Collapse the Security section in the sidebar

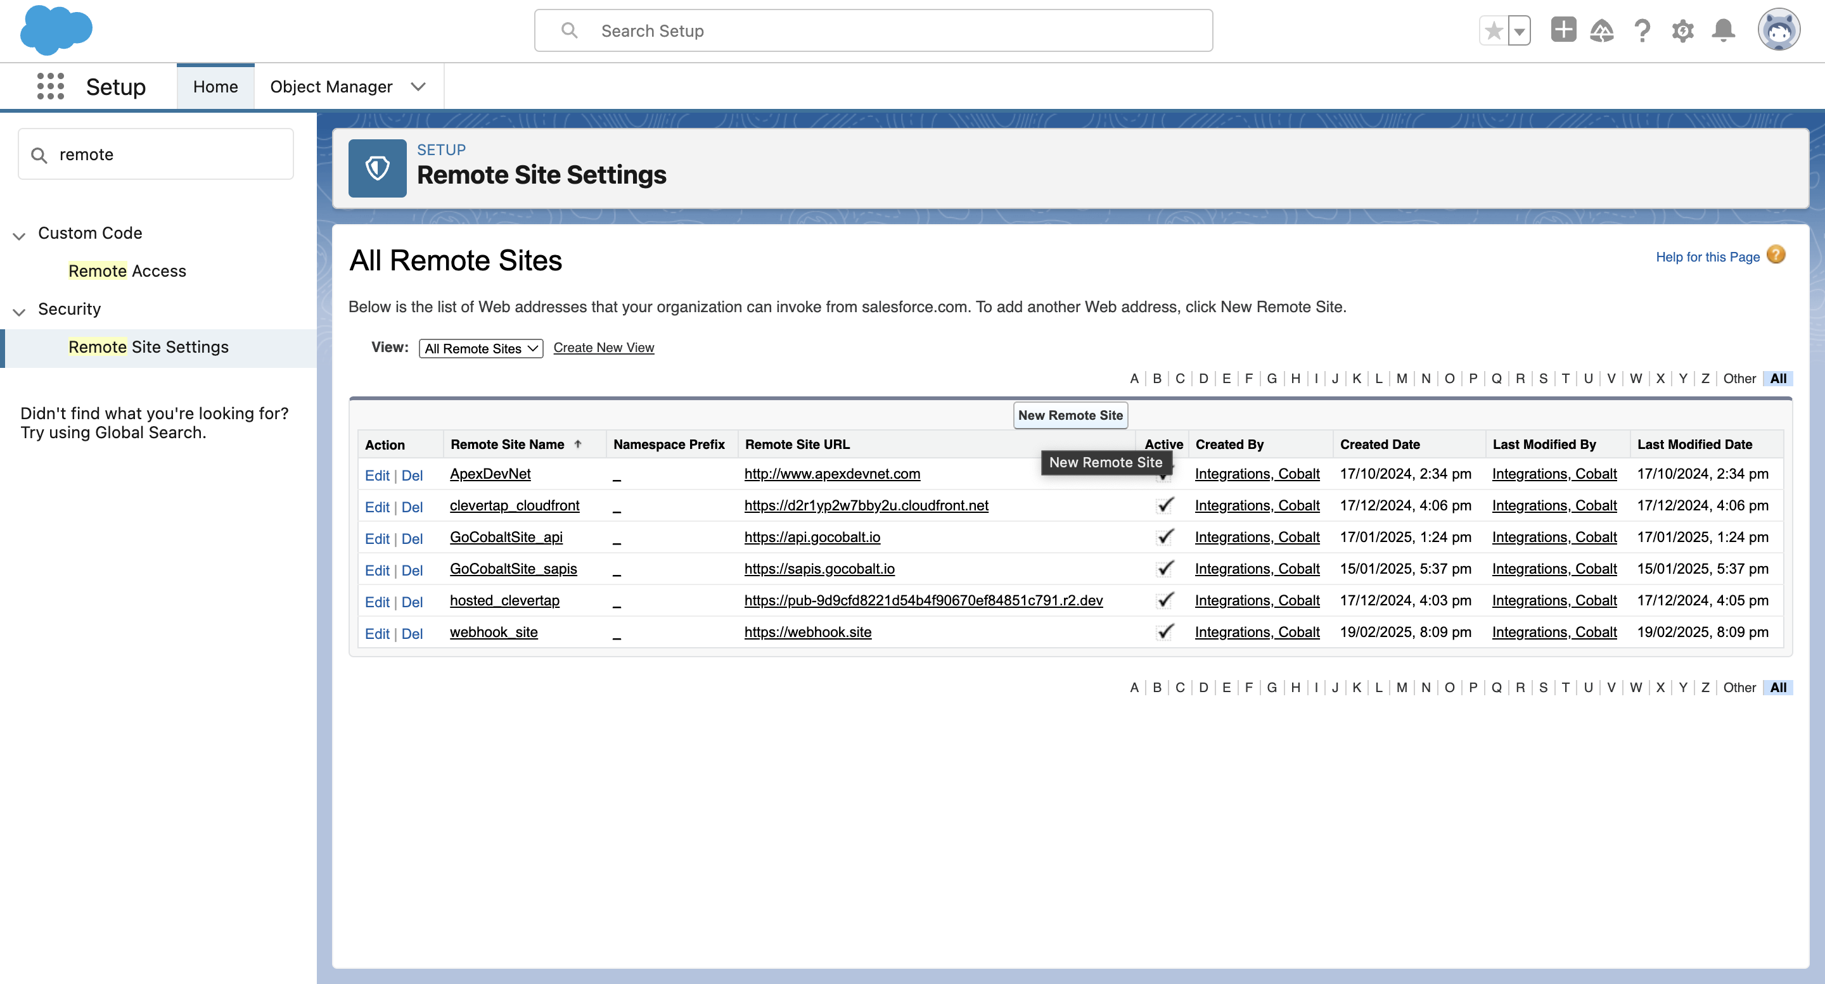18,310
